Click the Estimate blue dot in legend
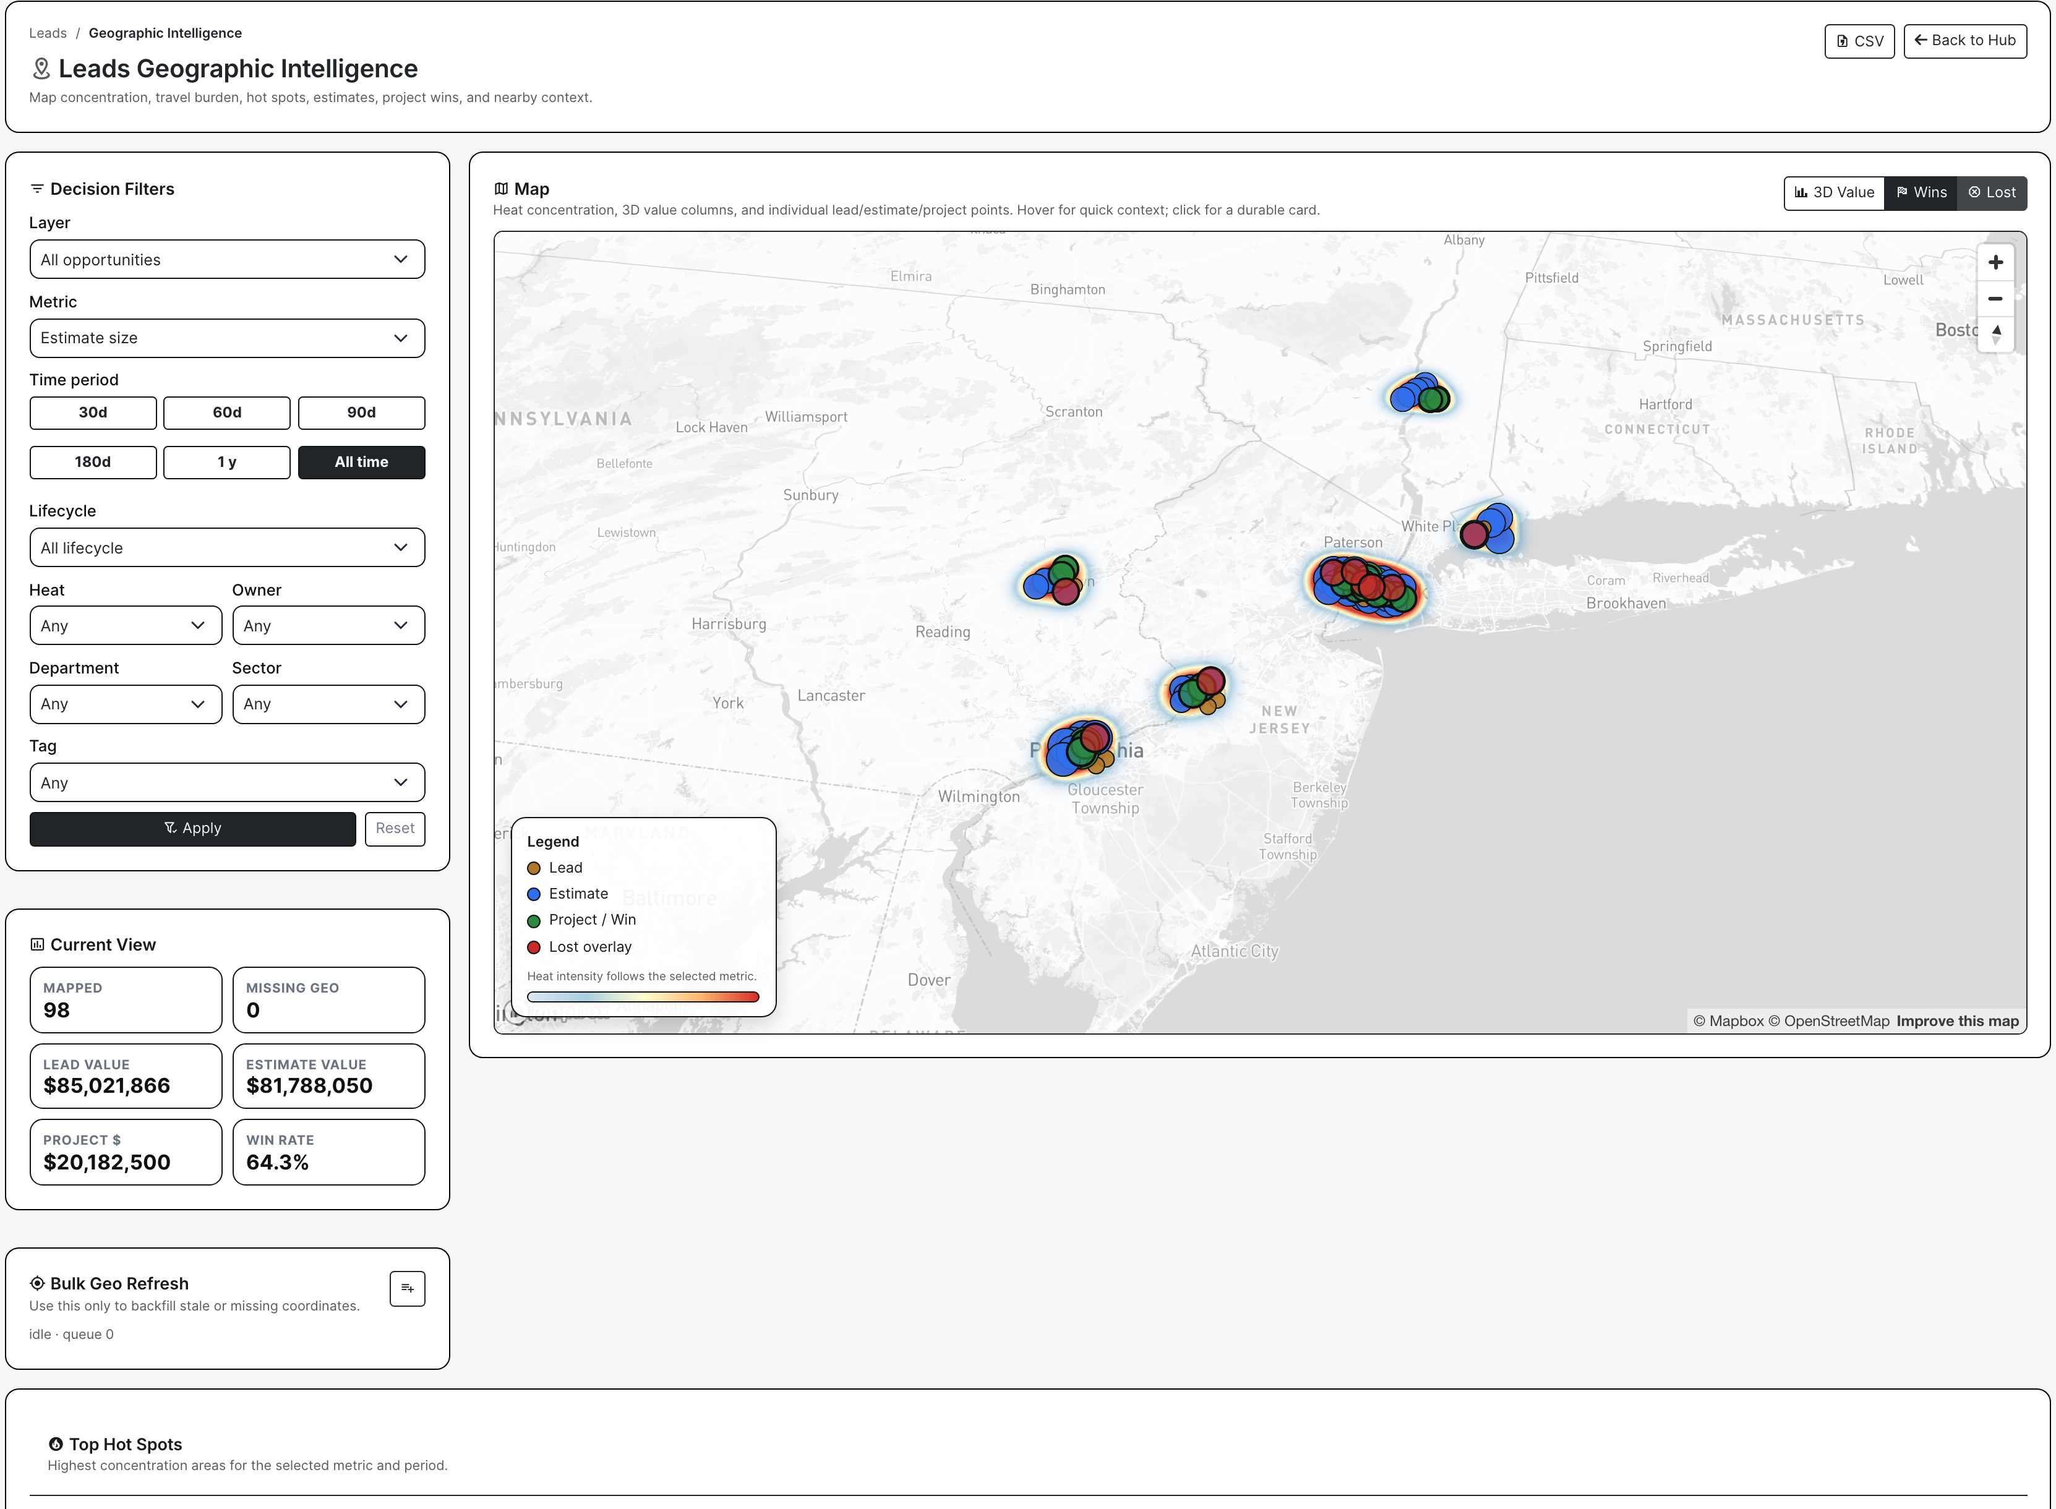Screen dimensions: 2056x1509 (533, 894)
